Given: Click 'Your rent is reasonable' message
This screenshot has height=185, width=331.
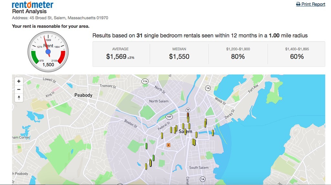Looking at the screenshot, I should point(51,26).
